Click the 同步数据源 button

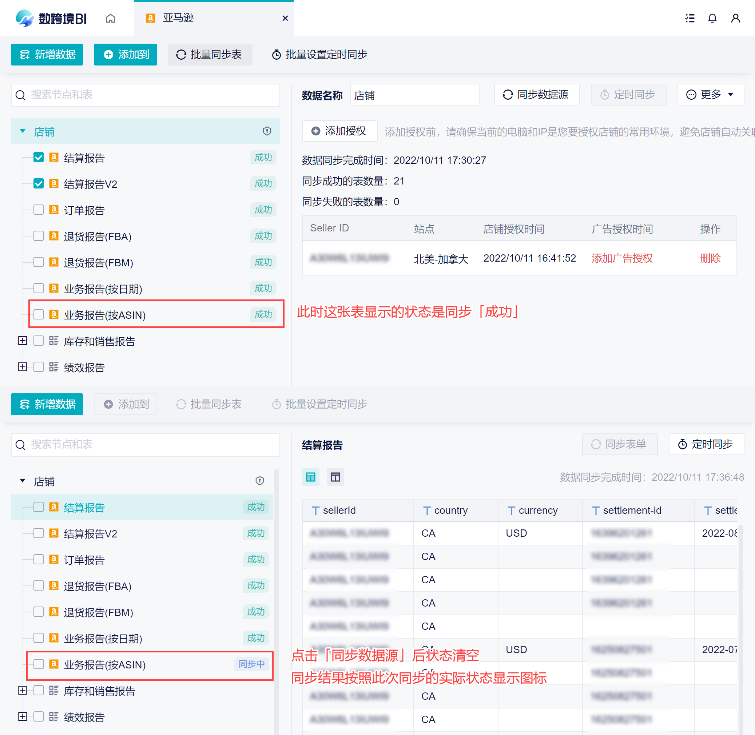537,95
